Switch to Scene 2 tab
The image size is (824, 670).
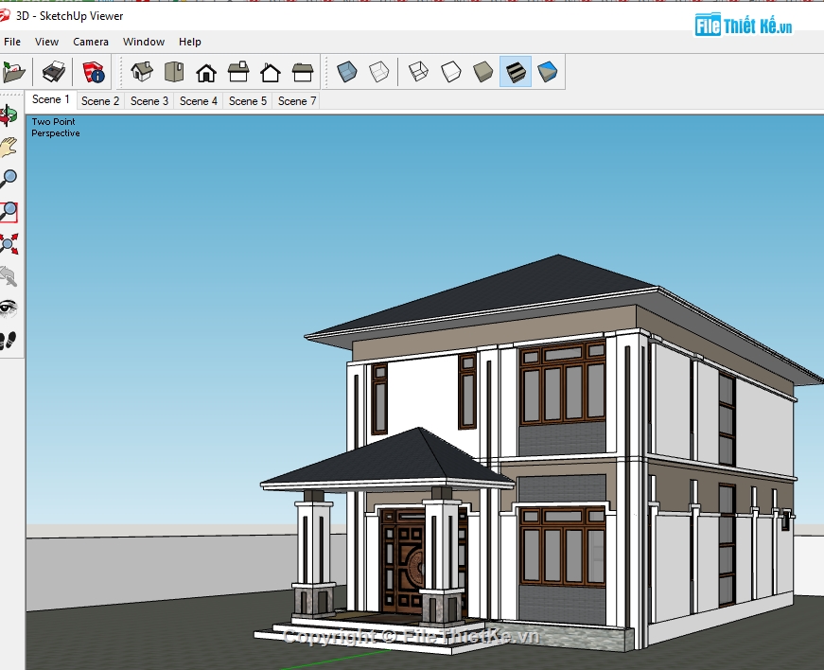tap(100, 101)
